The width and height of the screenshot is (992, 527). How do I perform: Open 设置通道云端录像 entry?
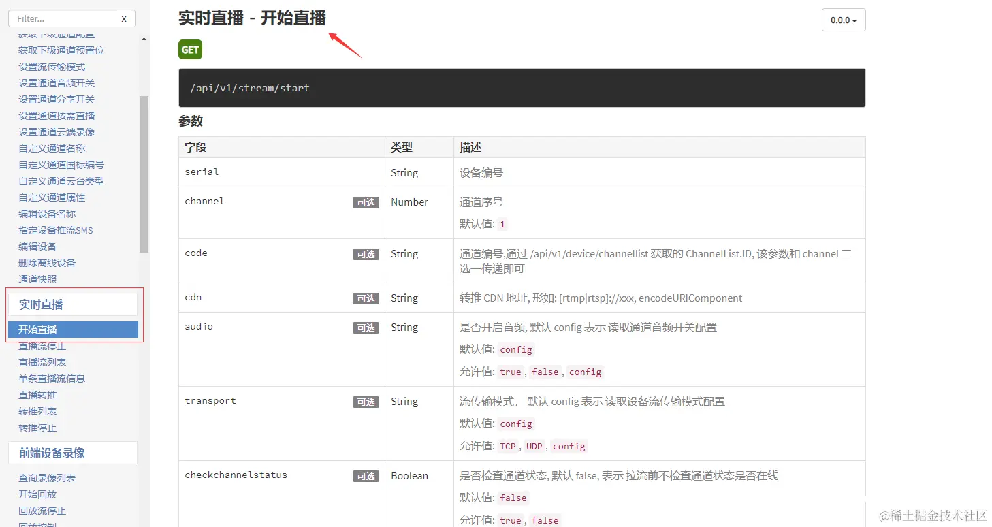(57, 132)
